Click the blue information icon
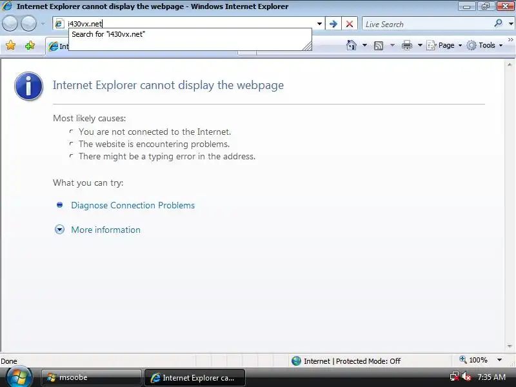 [28, 86]
